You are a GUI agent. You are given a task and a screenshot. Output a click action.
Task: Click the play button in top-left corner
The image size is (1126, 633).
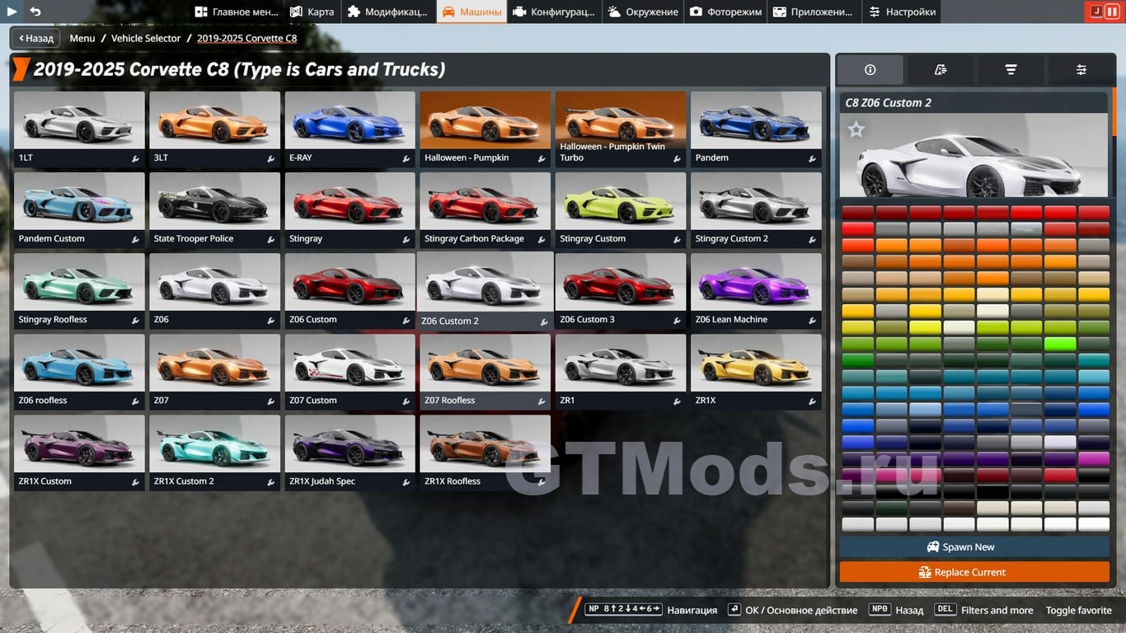pos(12,12)
